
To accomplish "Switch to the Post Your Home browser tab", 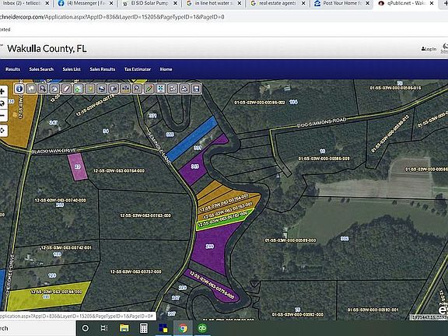I will pyautogui.click(x=342, y=3).
